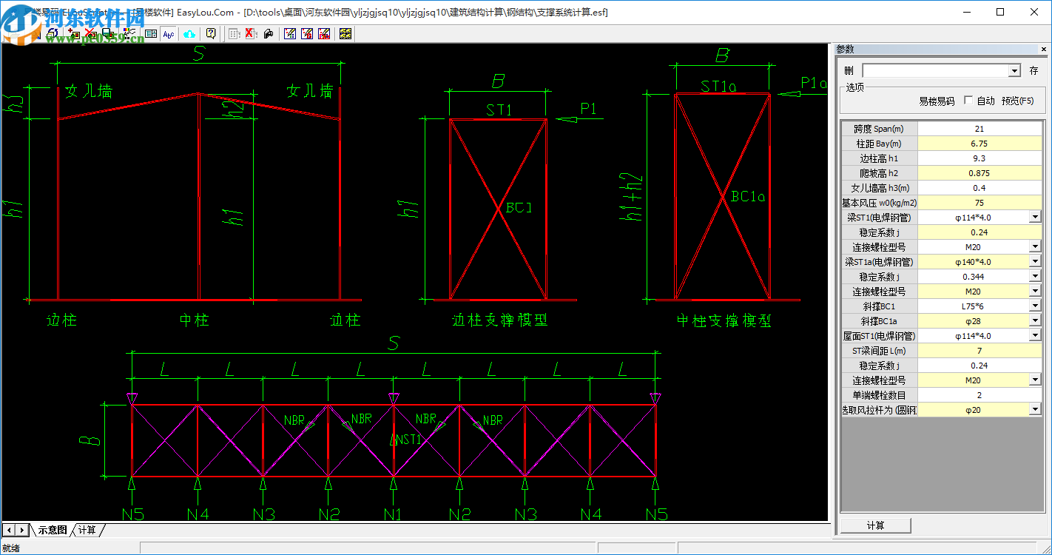Click the 跨度 Span(m) value field
Screen dimensions: 1052x555
point(979,129)
